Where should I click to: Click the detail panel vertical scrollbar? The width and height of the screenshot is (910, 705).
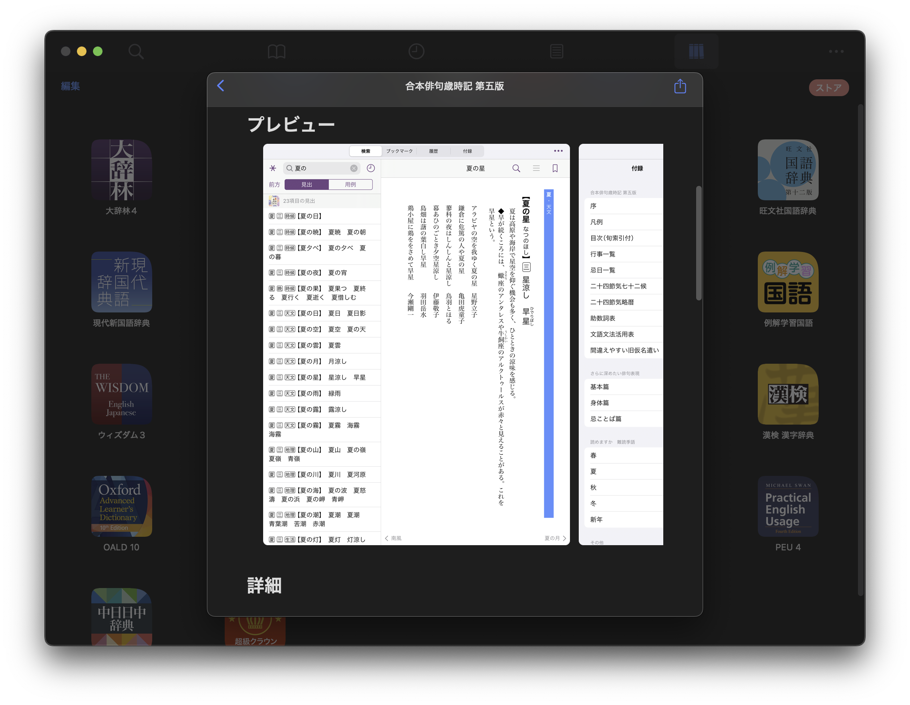click(x=699, y=243)
